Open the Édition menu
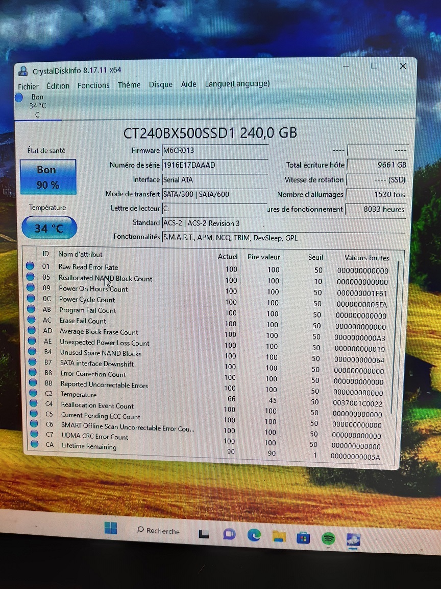The height and width of the screenshot is (589, 441). coord(58,86)
